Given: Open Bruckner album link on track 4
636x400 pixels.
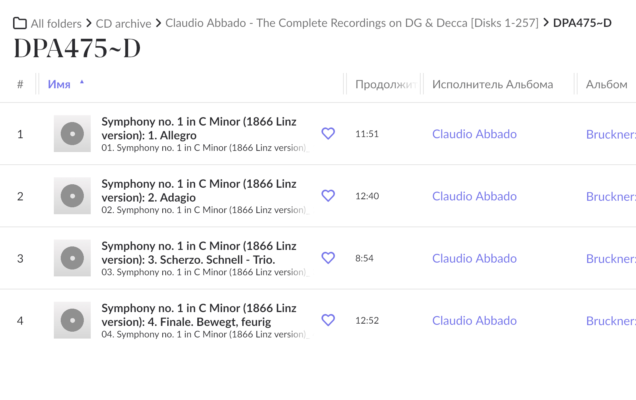Looking at the screenshot, I should [611, 321].
